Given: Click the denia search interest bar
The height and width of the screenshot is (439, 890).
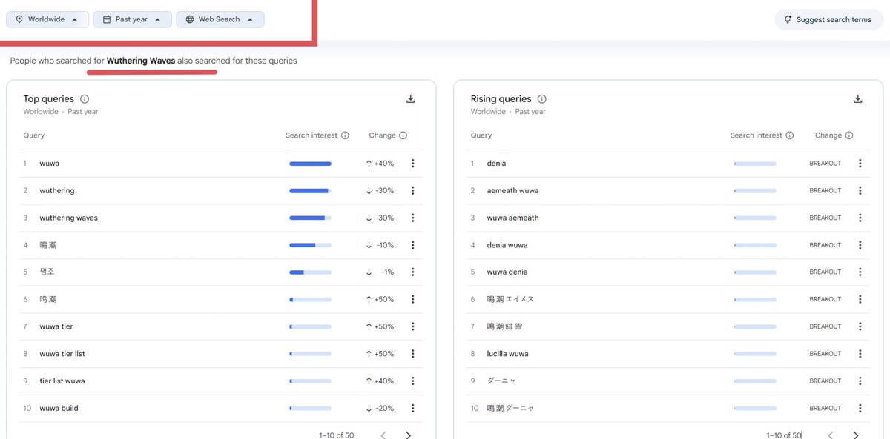Looking at the screenshot, I should point(755,164).
